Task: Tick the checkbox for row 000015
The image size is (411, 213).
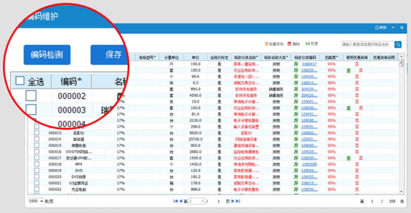Action: tap(37, 145)
